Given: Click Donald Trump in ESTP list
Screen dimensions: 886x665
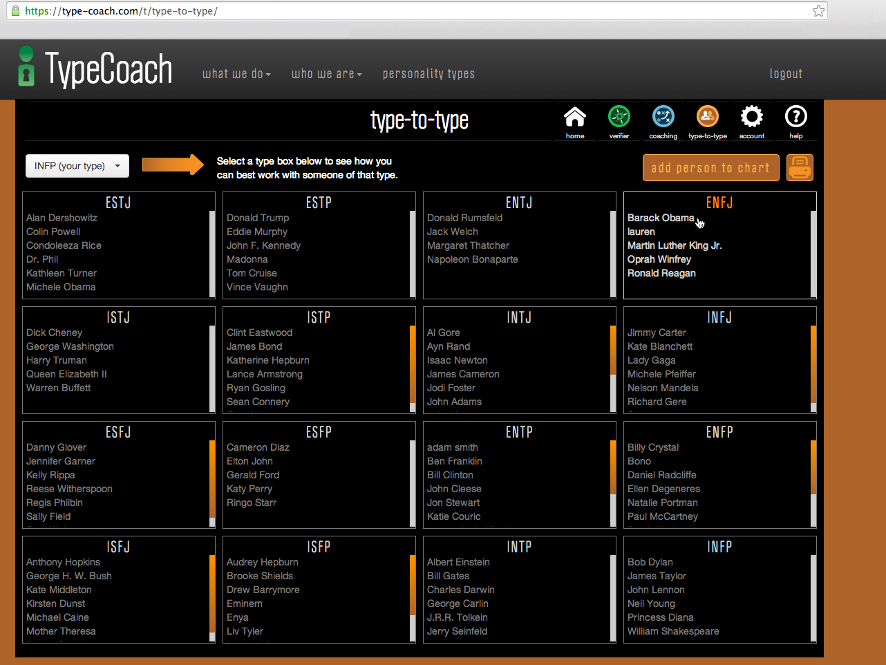Looking at the screenshot, I should [258, 218].
